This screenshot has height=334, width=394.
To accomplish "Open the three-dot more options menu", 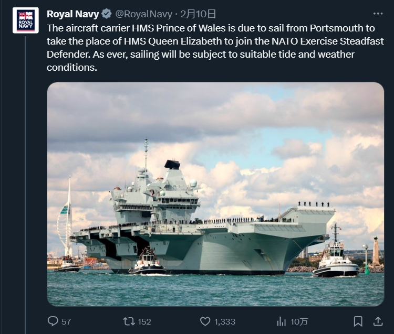I will point(378,14).
